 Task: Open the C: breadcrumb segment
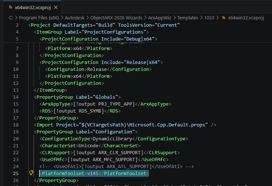click(x=11, y=18)
